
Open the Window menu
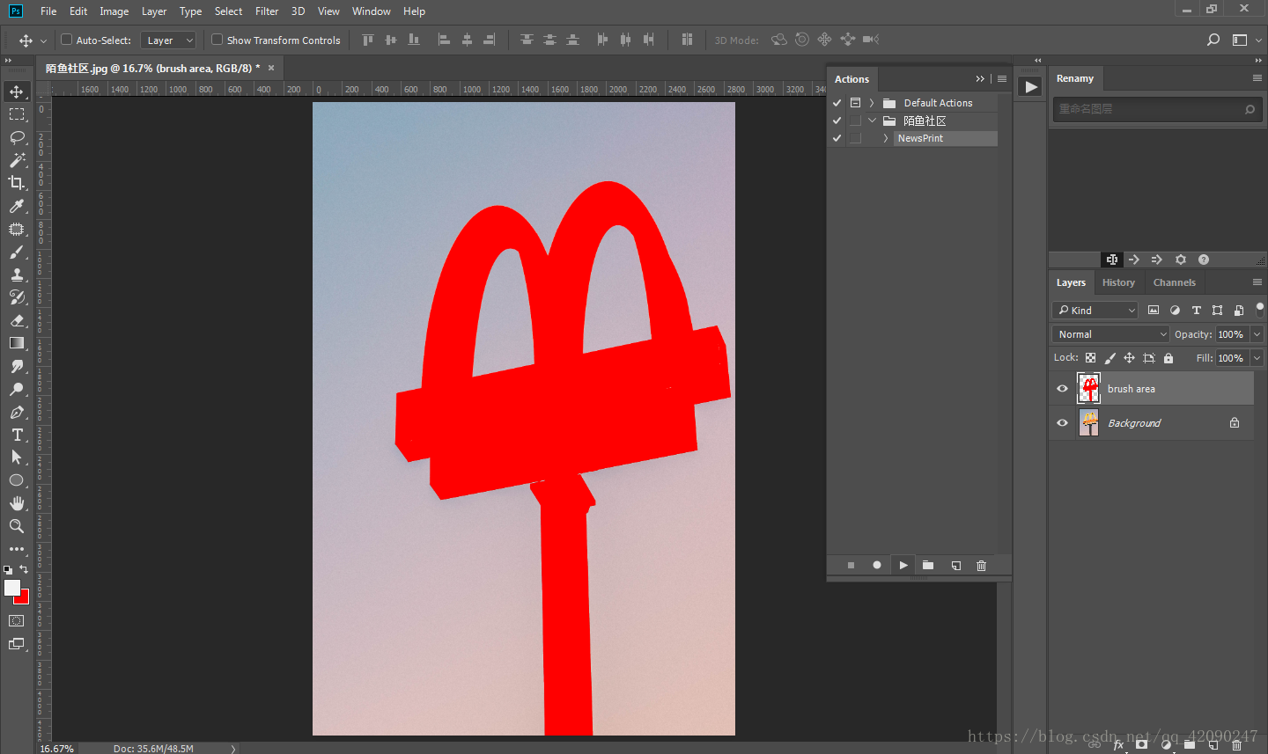pyautogui.click(x=372, y=11)
